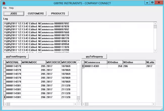The height and width of the screenshot is (111, 164).
Task: Select the MVSERIAL column header
Action: coord(13,62)
